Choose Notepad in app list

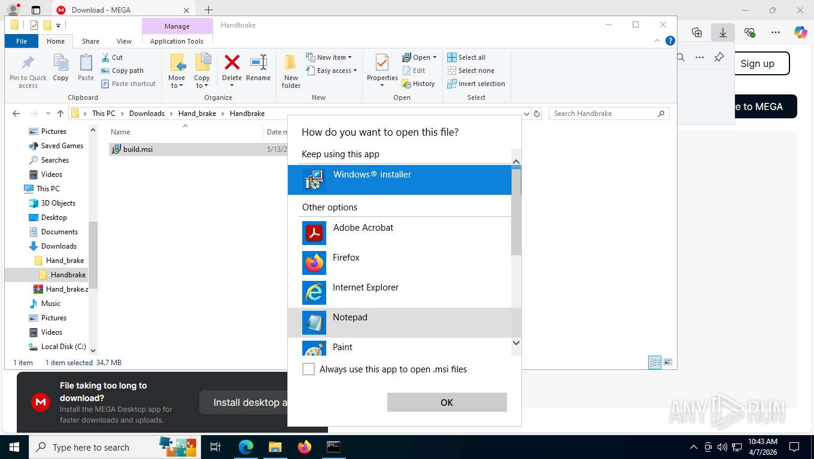point(399,323)
